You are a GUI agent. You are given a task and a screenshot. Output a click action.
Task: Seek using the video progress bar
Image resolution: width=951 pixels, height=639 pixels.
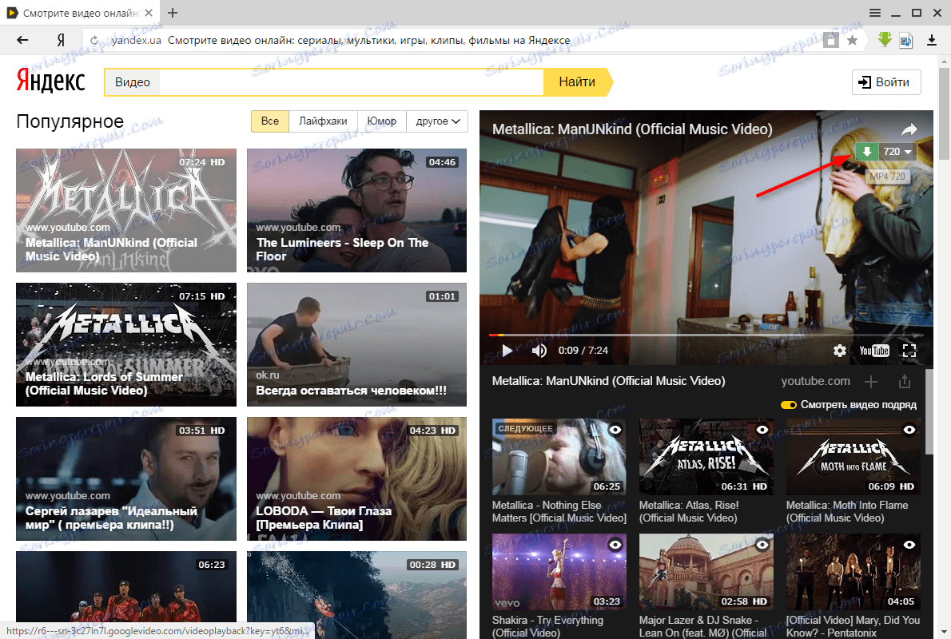[706, 335]
